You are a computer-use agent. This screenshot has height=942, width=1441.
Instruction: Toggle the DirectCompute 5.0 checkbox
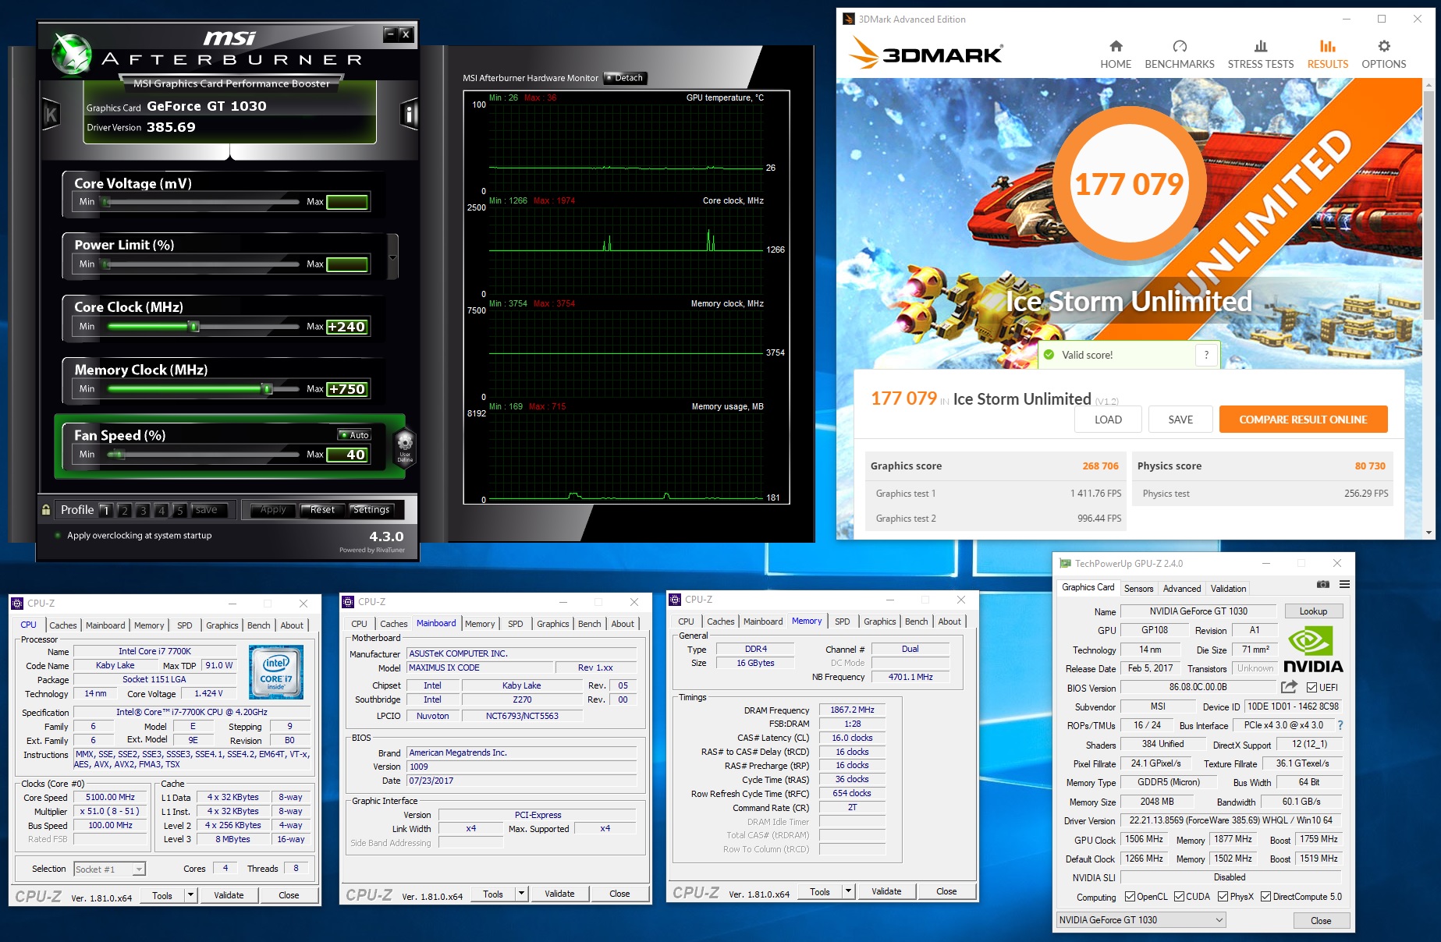tap(1265, 897)
